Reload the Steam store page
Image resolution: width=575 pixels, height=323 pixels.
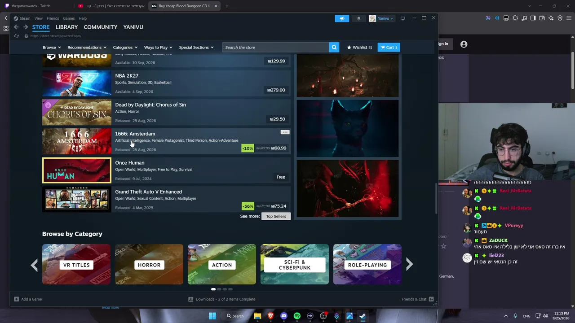click(x=16, y=36)
